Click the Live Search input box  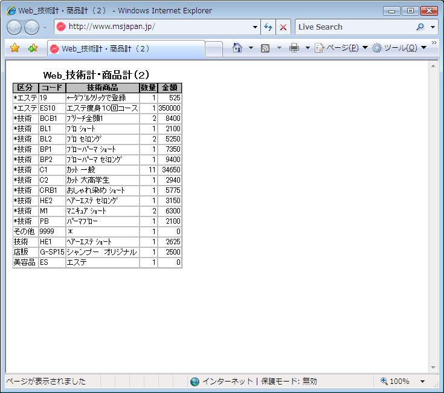(x=355, y=27)
